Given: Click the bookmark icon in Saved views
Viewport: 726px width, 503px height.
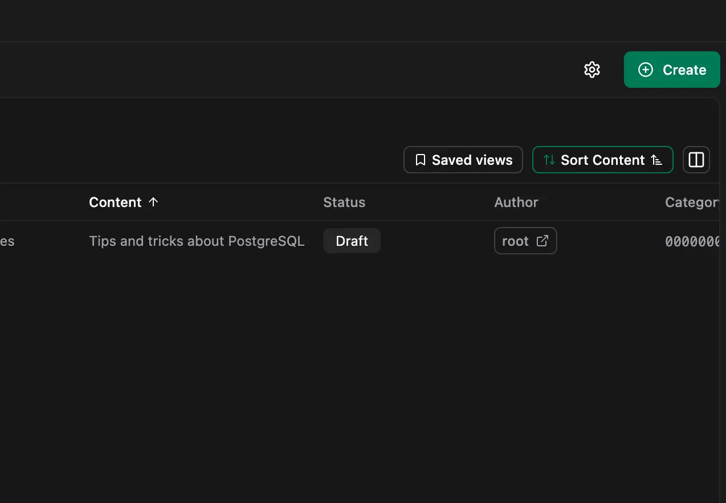Looking at the screenshot, I should pos(421,160).
